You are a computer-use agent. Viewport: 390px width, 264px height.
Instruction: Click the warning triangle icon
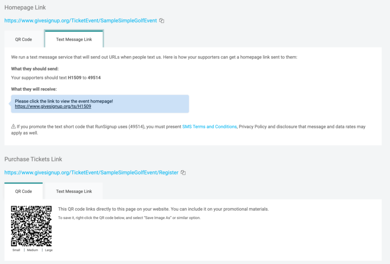[13, 126]
